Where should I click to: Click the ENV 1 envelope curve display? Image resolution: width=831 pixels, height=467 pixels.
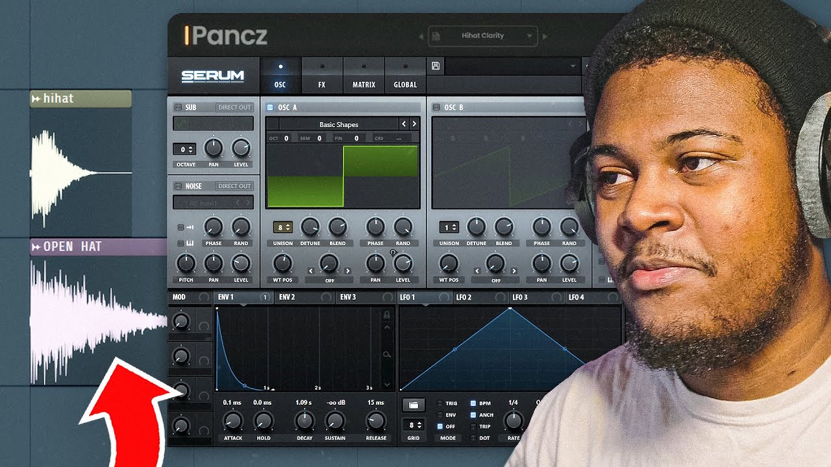298,348
